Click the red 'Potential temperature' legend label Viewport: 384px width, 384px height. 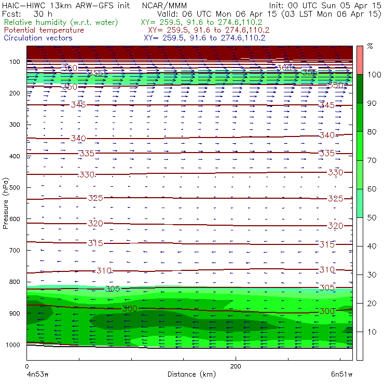pos(44,30)
